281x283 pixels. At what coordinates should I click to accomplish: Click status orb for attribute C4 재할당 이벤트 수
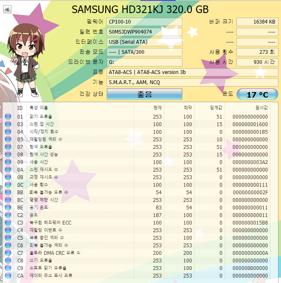pos(8,230)
